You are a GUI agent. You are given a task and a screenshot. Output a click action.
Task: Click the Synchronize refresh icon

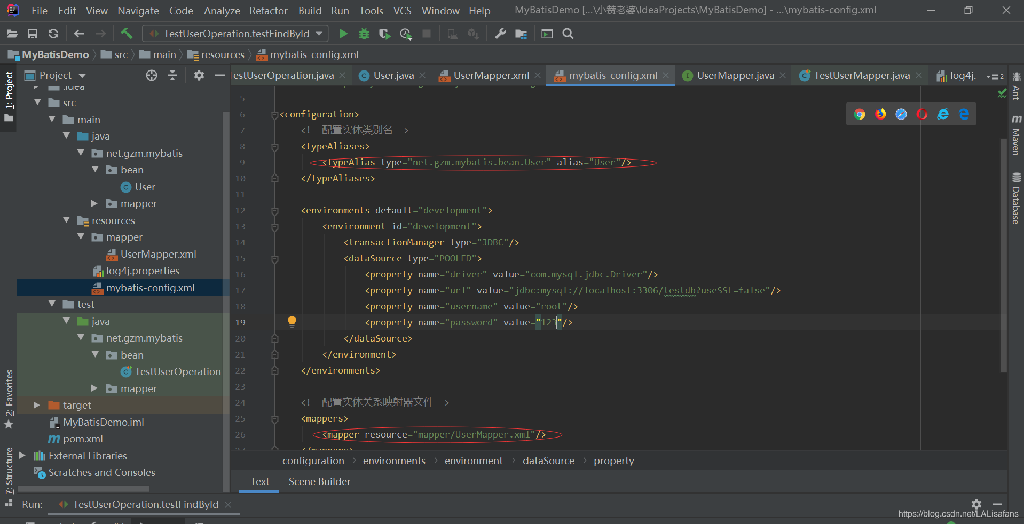[x=53, y=34]
